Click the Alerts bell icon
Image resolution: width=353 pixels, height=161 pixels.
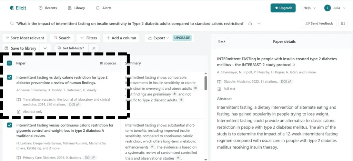pyautogui.click(x=98, y=8)
